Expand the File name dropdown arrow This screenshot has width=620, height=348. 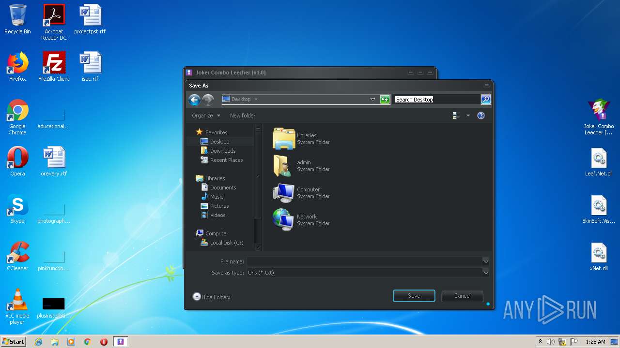486,261
